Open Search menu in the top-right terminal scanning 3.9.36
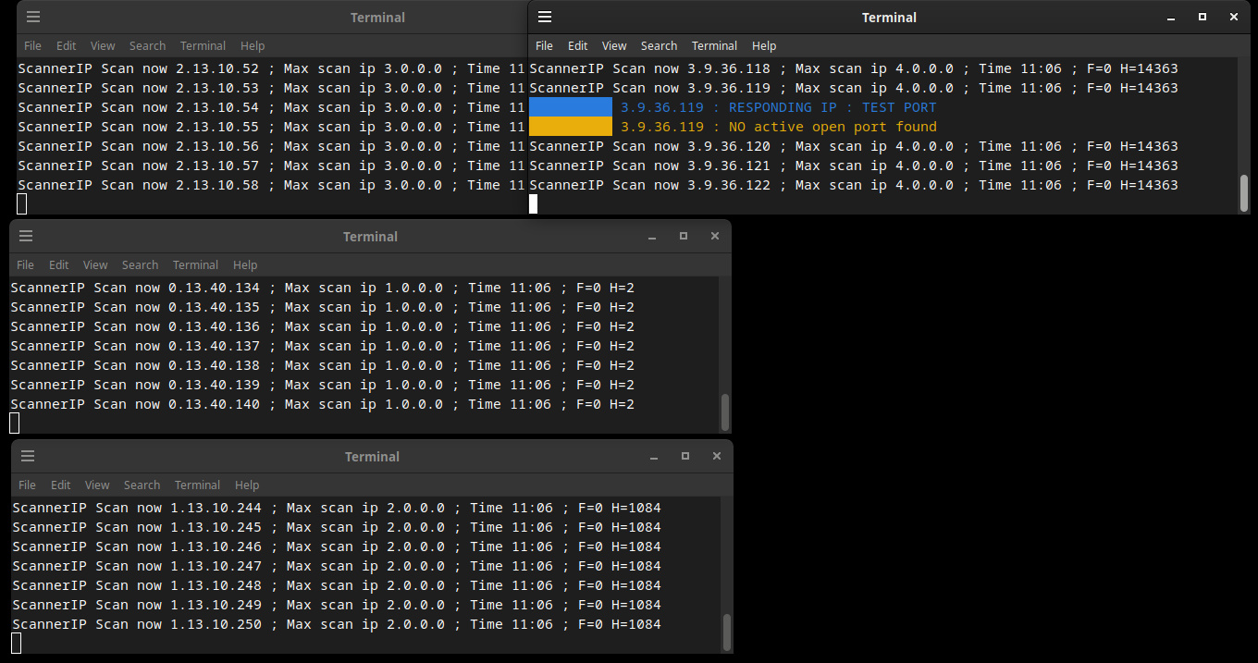The image size is (1258, 663). click(x=659, y=45)
